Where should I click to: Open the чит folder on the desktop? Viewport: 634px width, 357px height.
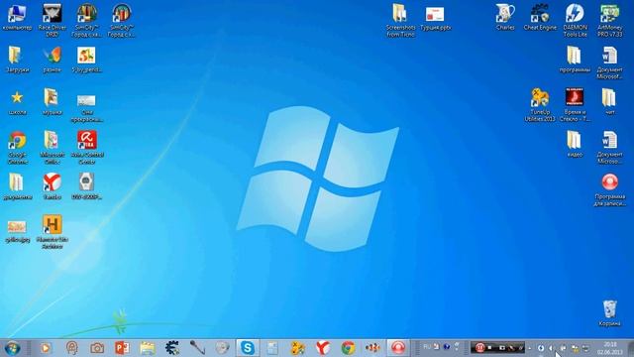[x=609, y=101]
